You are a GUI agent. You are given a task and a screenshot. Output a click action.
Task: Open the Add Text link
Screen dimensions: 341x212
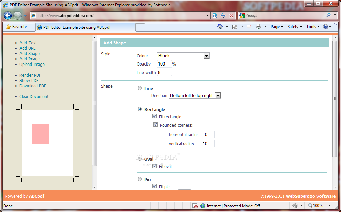point(28,43)
